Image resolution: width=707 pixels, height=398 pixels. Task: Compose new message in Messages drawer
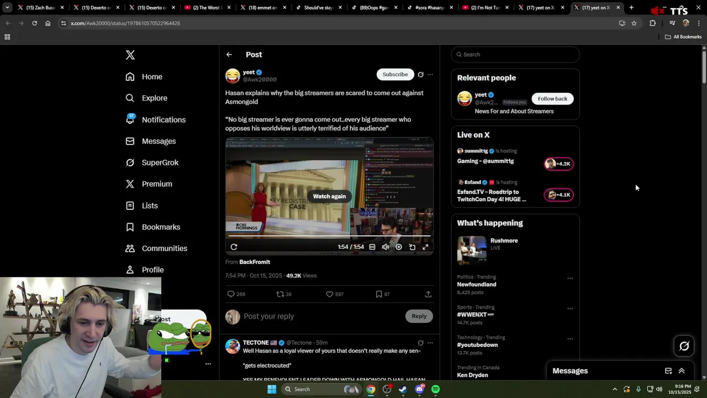668,371
